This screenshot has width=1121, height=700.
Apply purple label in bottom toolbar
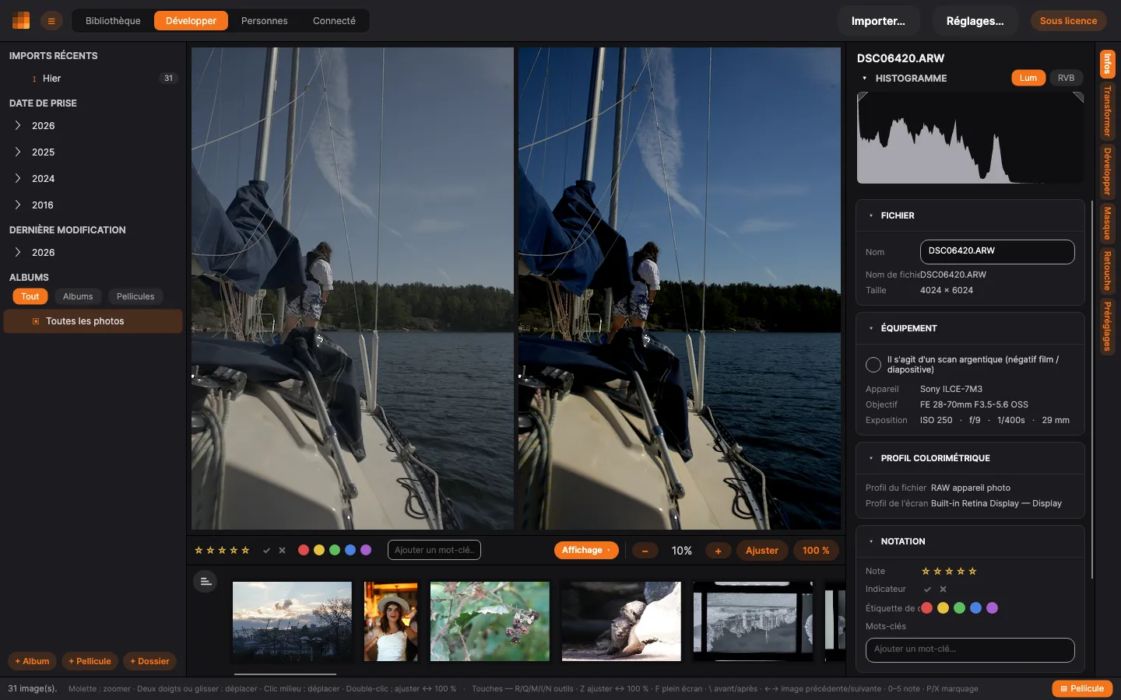[x=366, y=550]
